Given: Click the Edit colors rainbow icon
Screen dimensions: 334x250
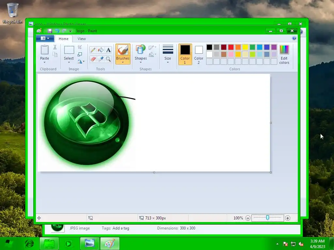Looking at the screenshot, I should [x=284, y=50].
